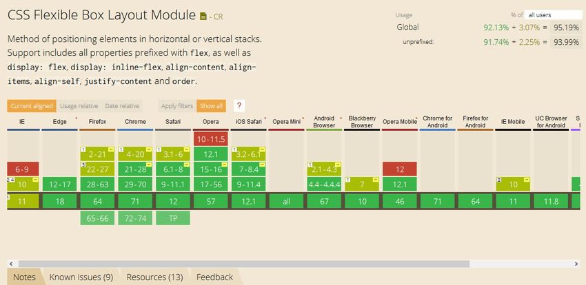The height and width of the screenshot is (285, 586).
Task: Click the question mark help button
Action: click(239, 106)
